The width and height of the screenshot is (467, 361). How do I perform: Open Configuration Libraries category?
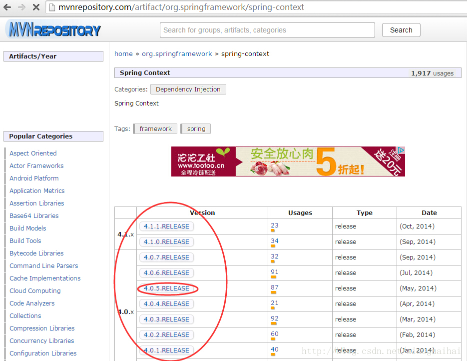(x=43, y=353)
